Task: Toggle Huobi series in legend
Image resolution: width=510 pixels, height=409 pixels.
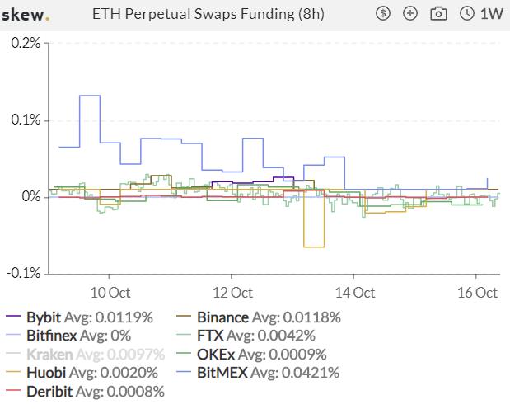Action: [82, 373]
